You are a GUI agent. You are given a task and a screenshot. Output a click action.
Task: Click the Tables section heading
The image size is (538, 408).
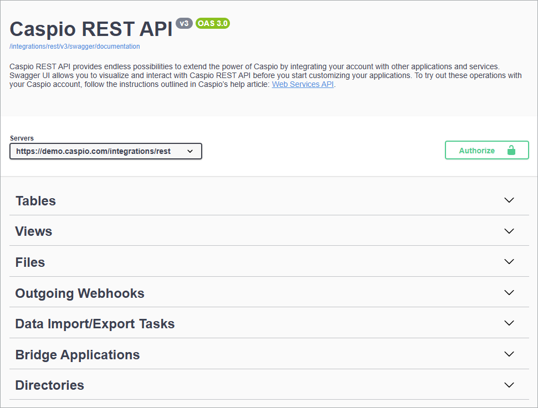(x=35, y=201)
